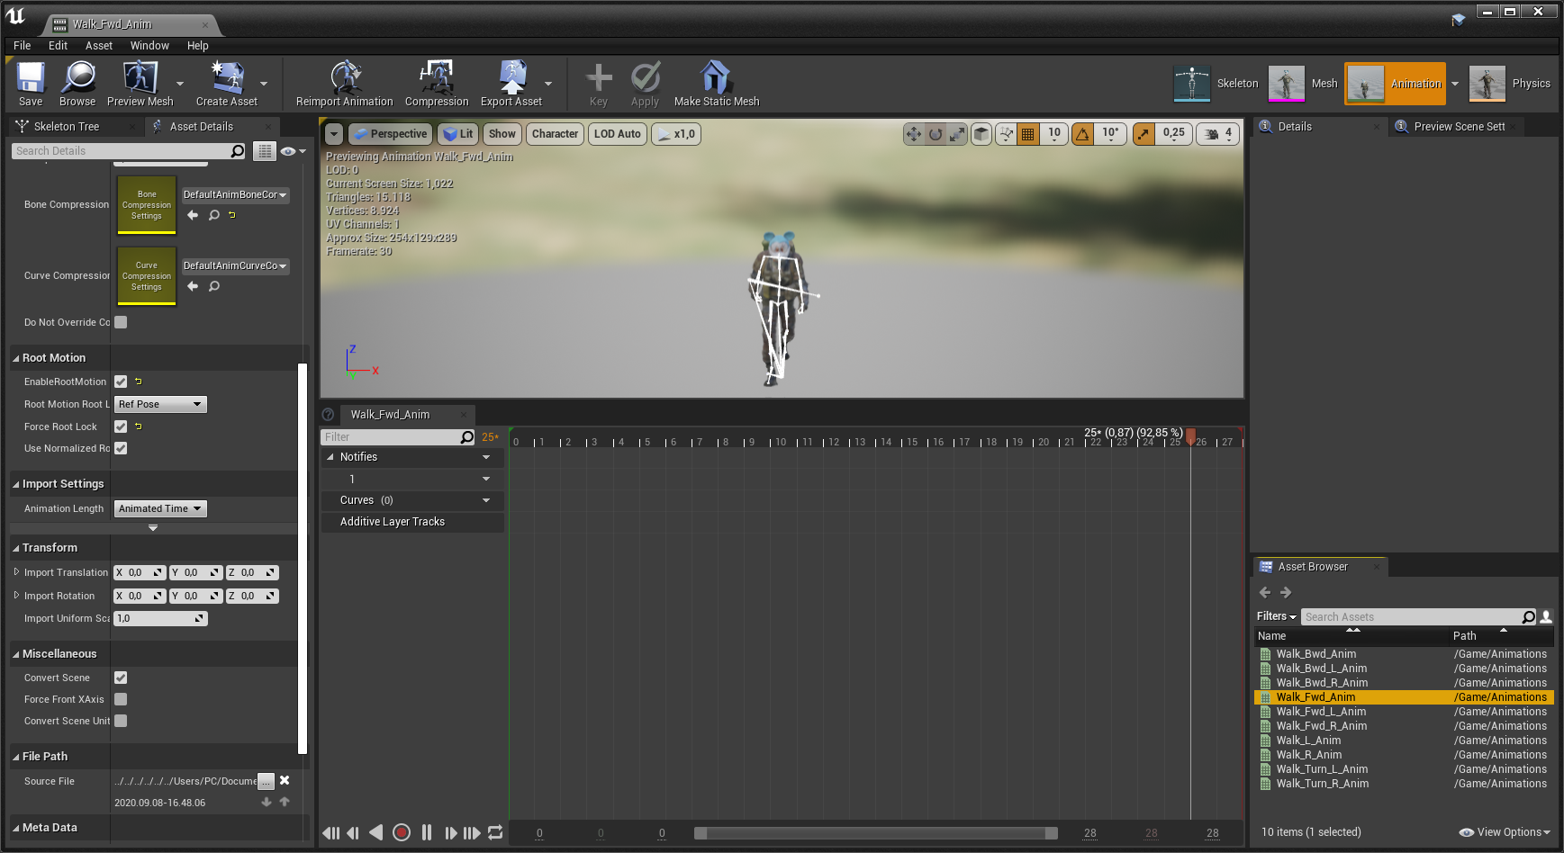Enable Force Front XAxis

pos(121,699)
